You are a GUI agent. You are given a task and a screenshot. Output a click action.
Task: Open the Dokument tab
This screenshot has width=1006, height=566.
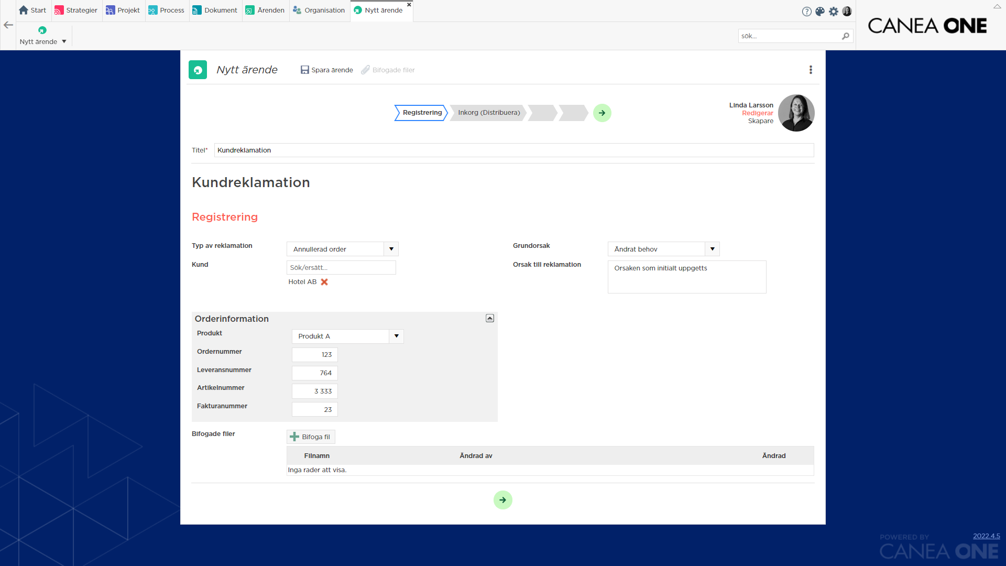click(215, 10)
